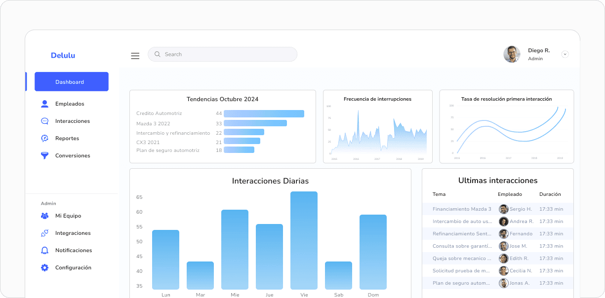Click the Configuración gear icon
The width and height of the screenshot is (605, 298).
pos(45,267)
